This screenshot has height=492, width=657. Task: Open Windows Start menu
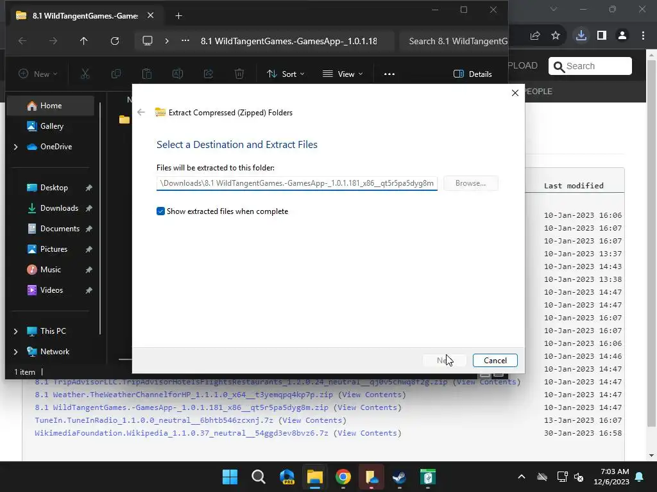pyautogui.click(x=230, y=477)
